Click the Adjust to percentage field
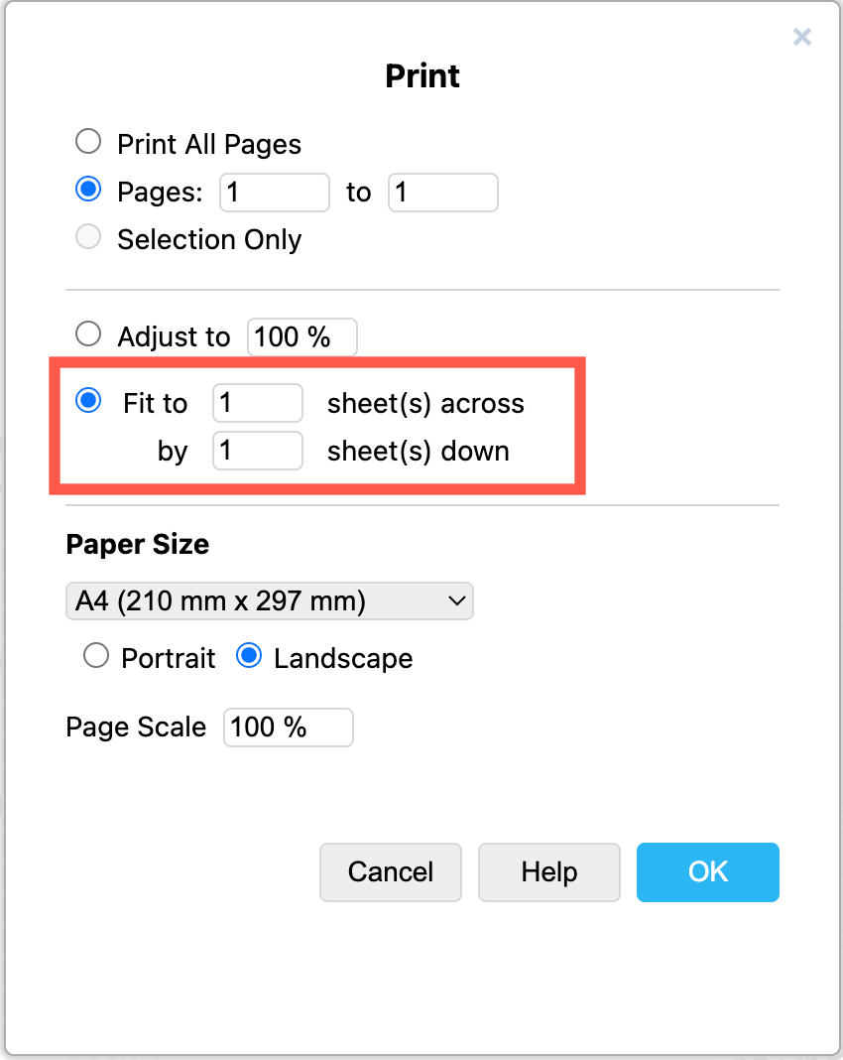 (x=301, y=336)
